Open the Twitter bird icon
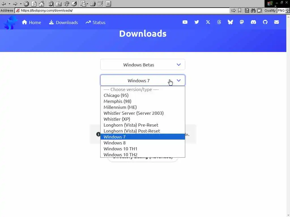Viewport: 290px width, 217px height. [x=197, y=22]
